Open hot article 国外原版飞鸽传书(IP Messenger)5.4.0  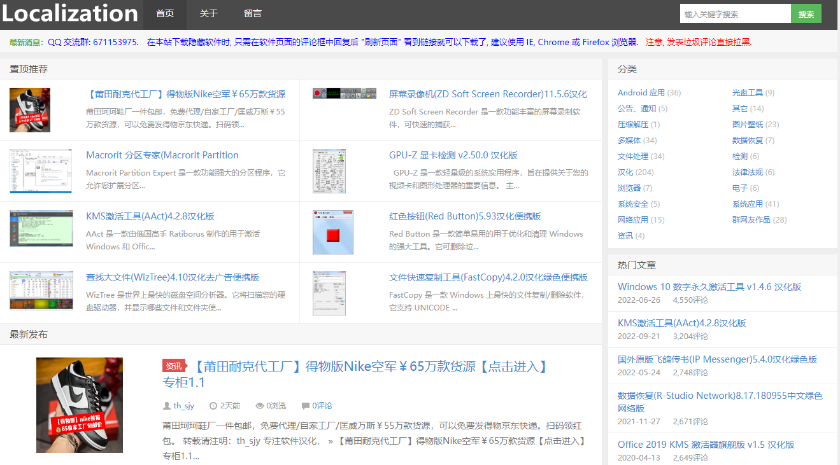click(x=717, y=359)
